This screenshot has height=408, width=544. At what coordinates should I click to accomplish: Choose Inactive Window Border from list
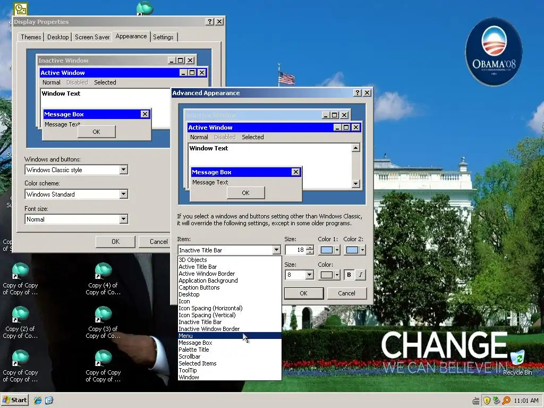click(229, 329)
